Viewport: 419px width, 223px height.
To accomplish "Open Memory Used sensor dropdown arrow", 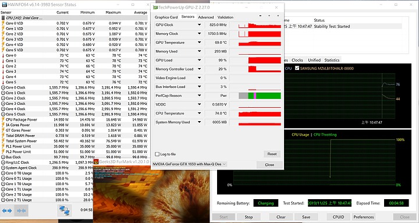I will point(199,51).
